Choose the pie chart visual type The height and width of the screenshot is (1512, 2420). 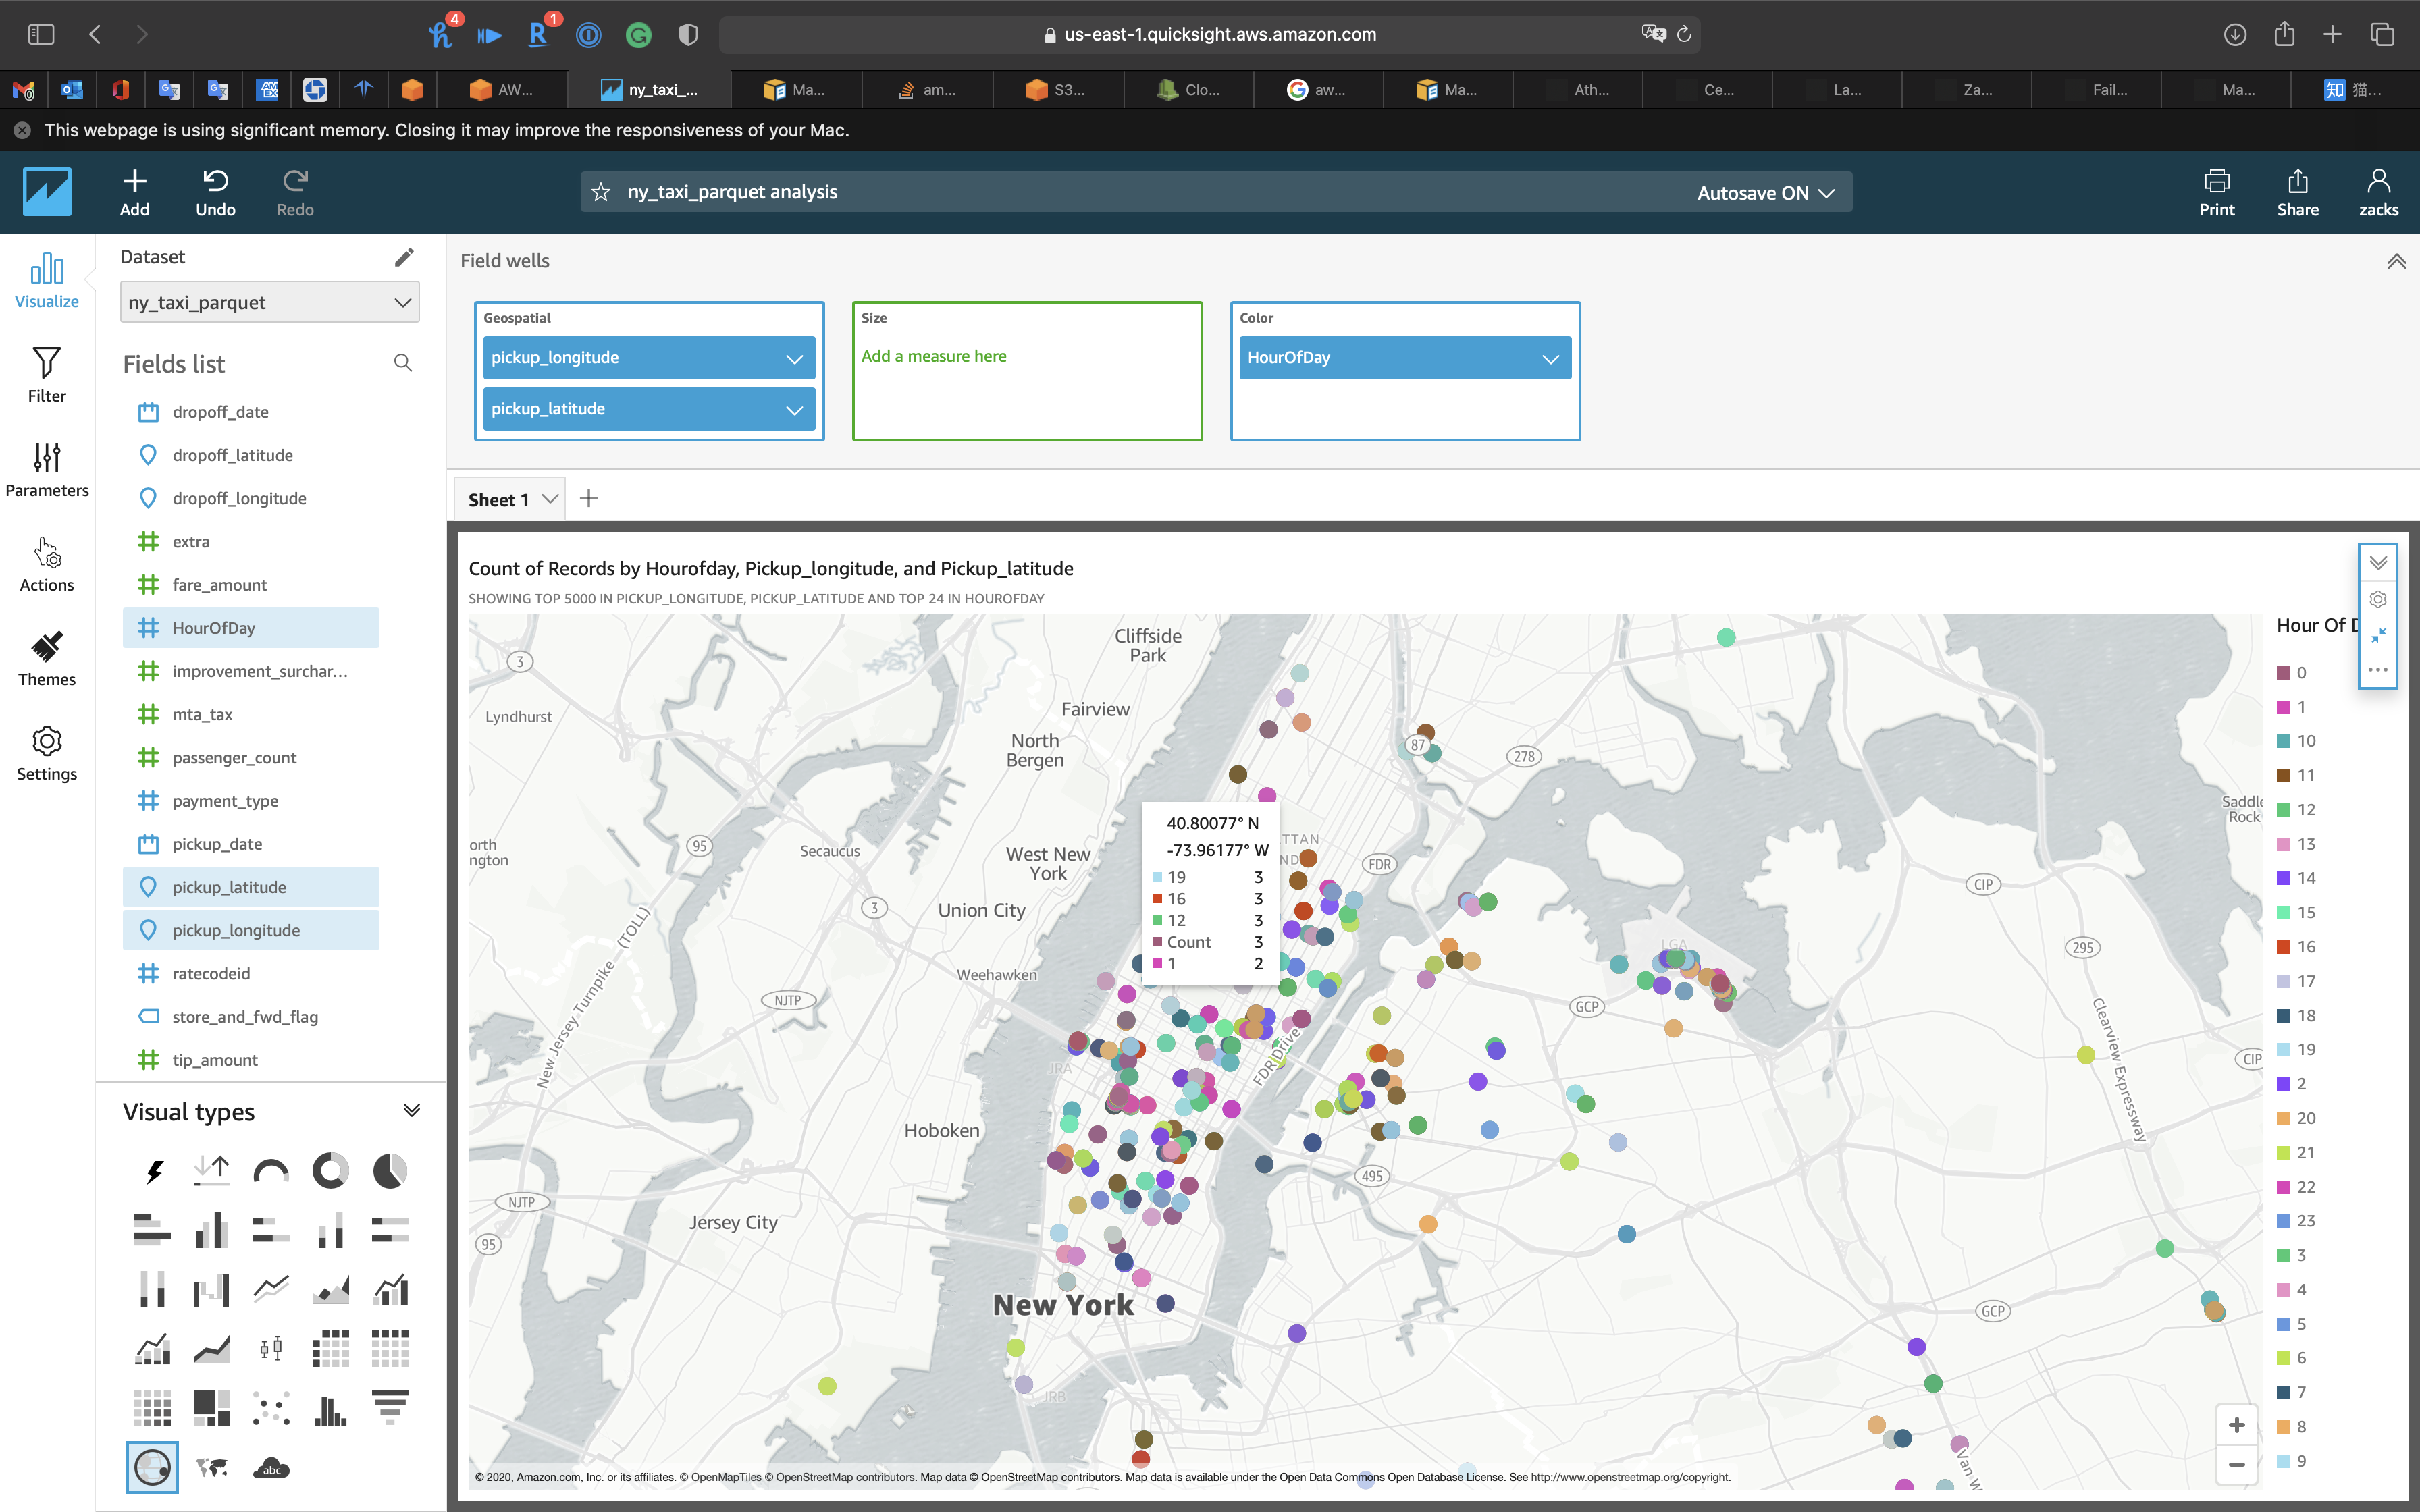[390, 1170]
